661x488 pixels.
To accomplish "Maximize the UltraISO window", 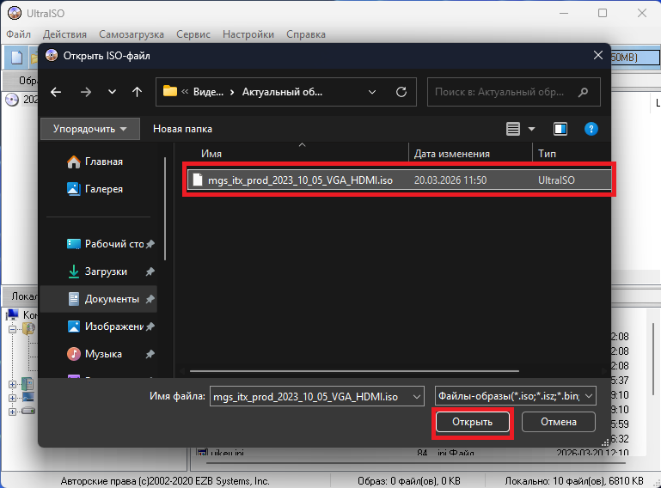I will tap(603, 13).
